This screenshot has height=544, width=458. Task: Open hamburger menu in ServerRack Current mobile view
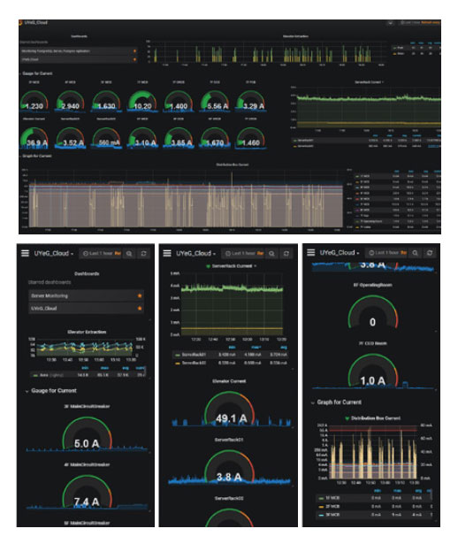pyautogui.click(x=167, y=253)
